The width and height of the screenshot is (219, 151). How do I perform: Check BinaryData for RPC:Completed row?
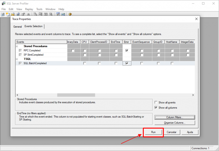(73, 51)
